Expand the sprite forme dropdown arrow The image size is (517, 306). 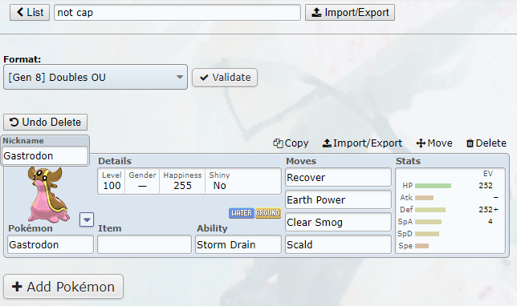pos(87,219)
